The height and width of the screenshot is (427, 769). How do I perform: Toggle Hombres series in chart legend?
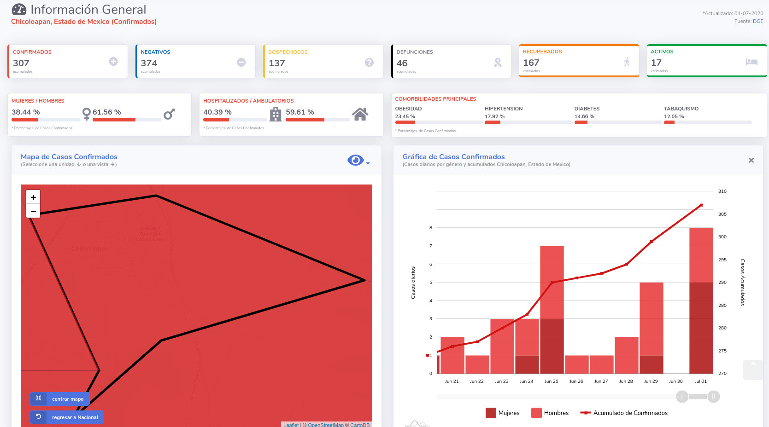point(550,413)
